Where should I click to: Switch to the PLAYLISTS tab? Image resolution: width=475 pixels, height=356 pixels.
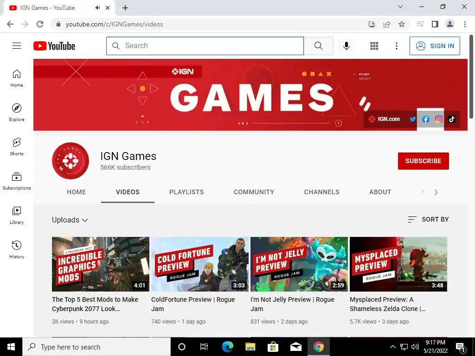tap(186, 192)
